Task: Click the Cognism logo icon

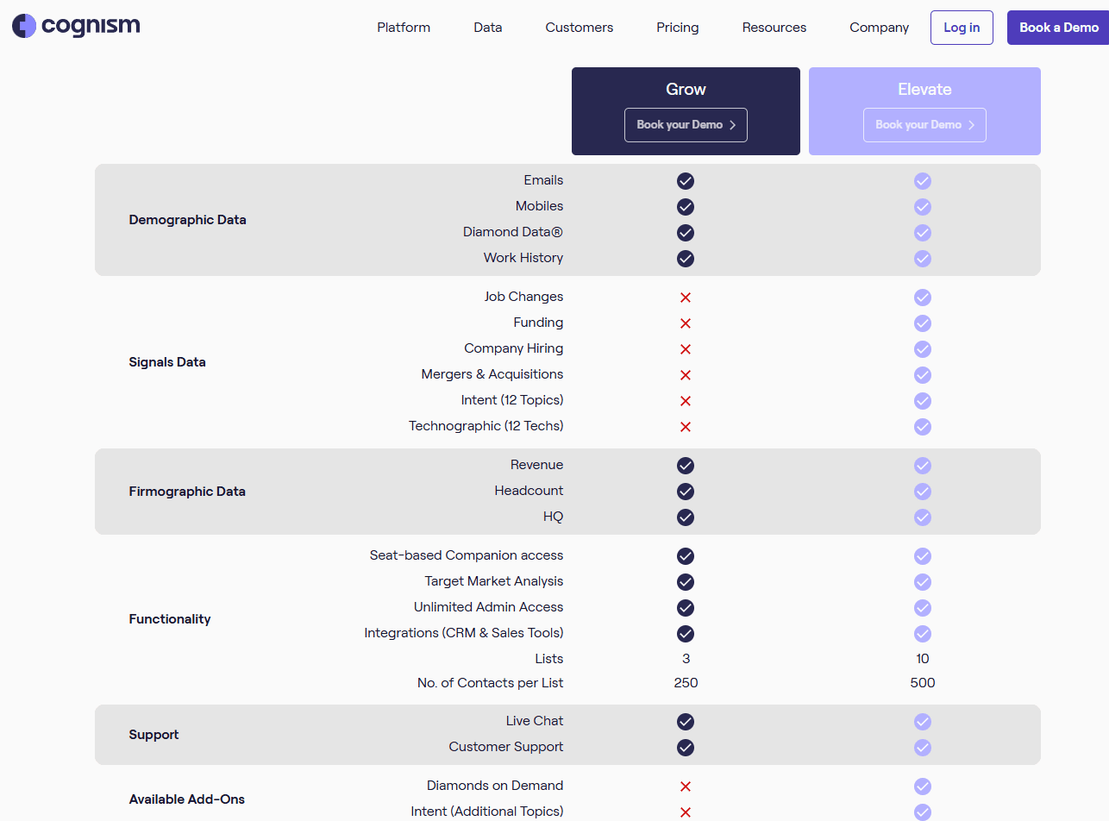Action: coord(24,27)
